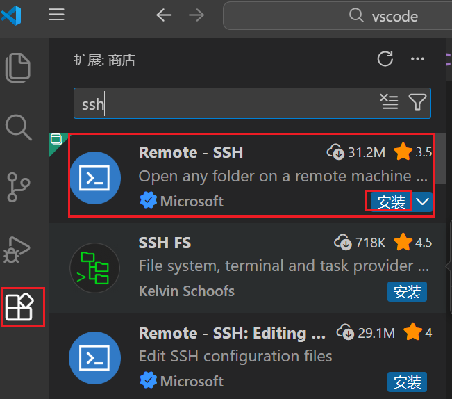
Task: Go forward with the right arrow
Action: pos(196,15)
